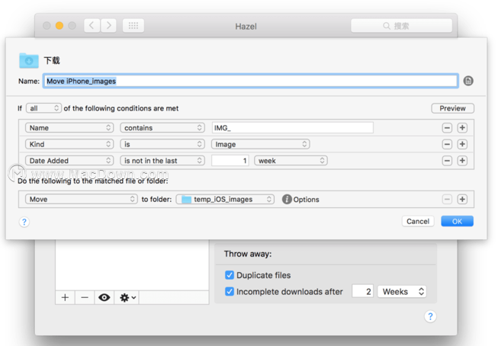Image resolution: width=498 pixels, height=346 pixels.
Task: Open help for the rule editor sheet
Action: pyautogui.click(x=24, y=222)
